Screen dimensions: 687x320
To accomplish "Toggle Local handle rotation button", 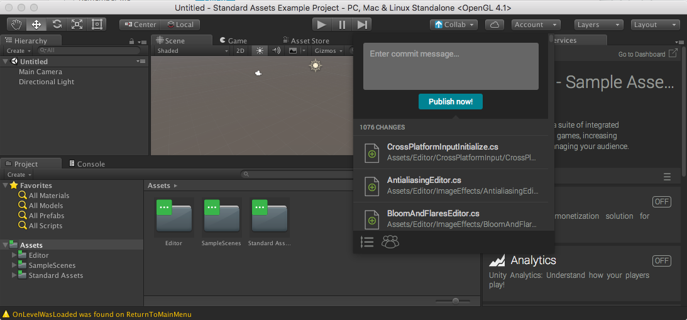I will [x=180, y=25].
